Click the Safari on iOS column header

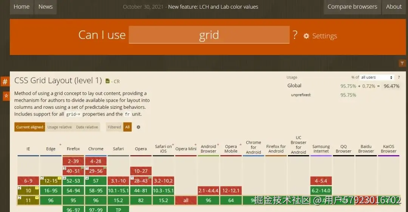[164, 149]
